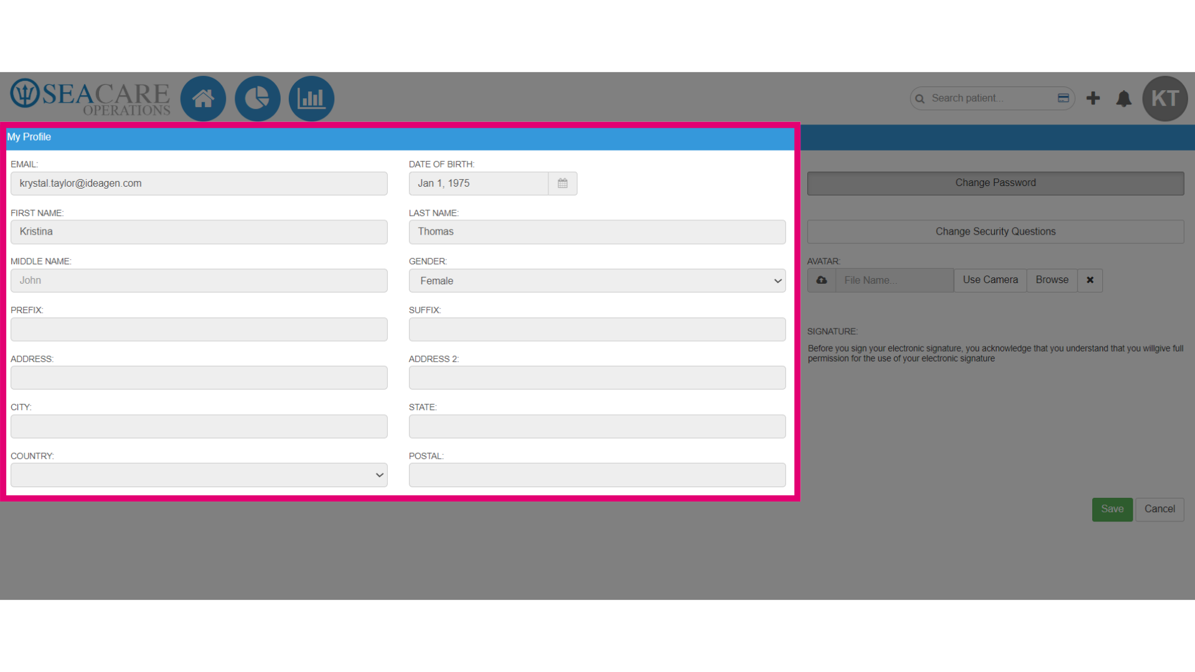Click the Middle Name field
This screenshot has width=1195, height=672.
[x=199, y=281]
